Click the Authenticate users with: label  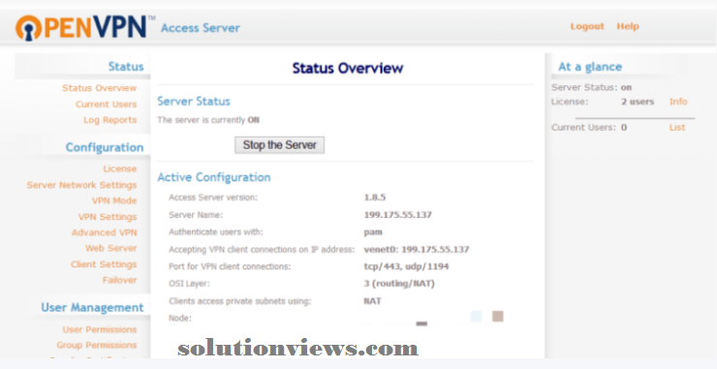(216, 232)
